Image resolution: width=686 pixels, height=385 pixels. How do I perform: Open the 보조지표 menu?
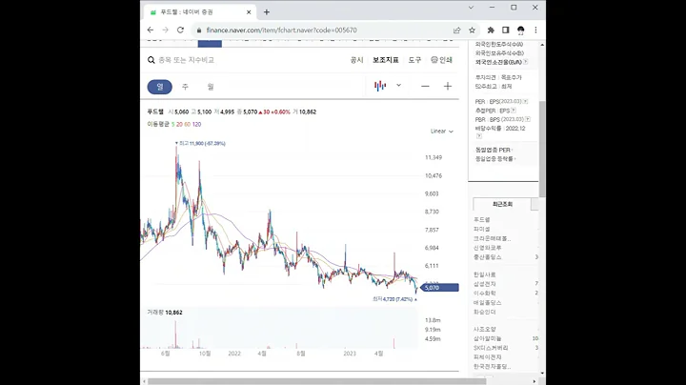tap(386, 60)
